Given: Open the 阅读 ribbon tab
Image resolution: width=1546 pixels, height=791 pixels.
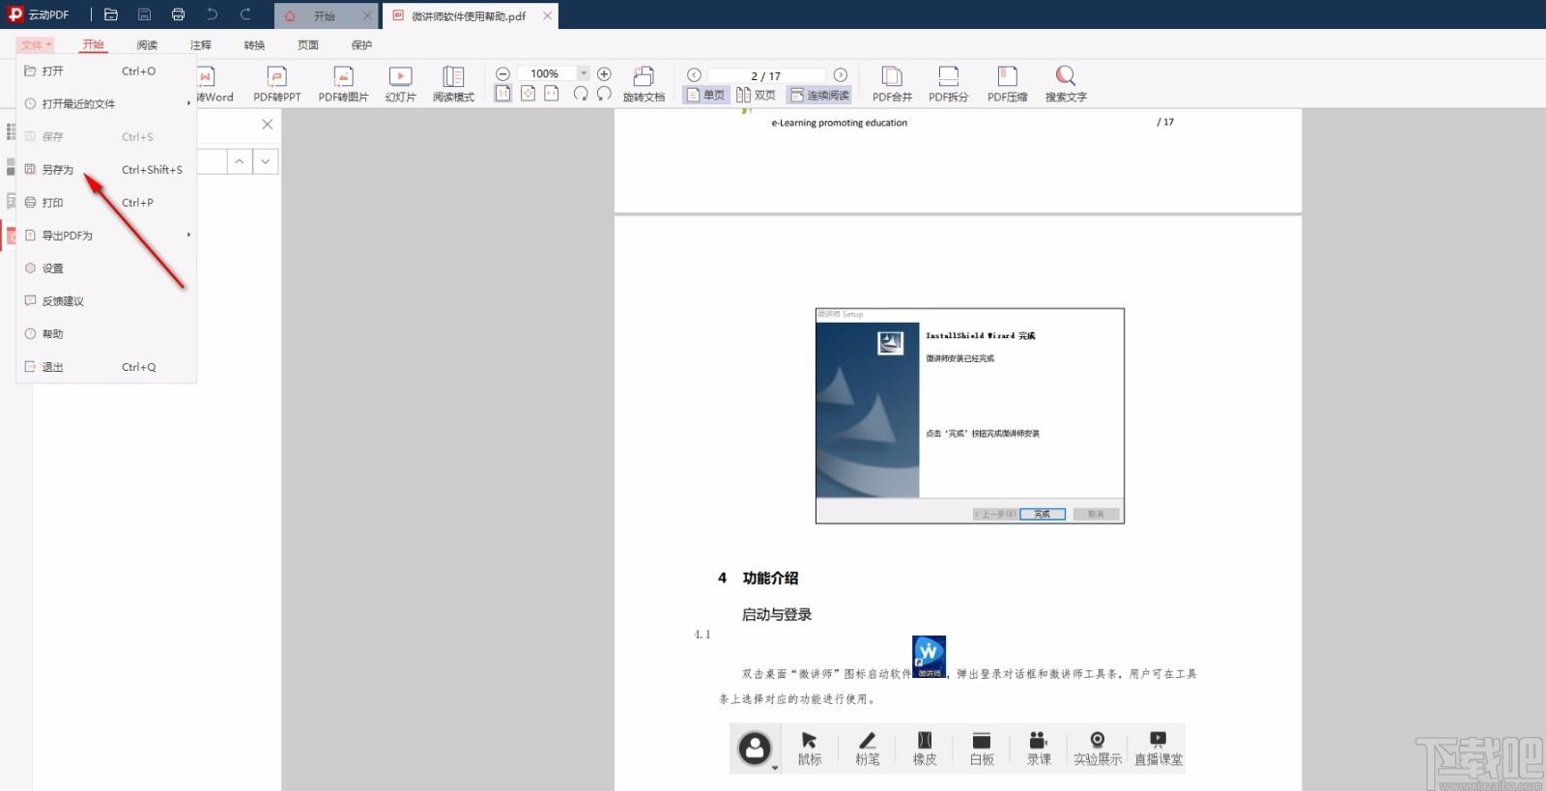Looking at the screenshot, I should [147, 45].
